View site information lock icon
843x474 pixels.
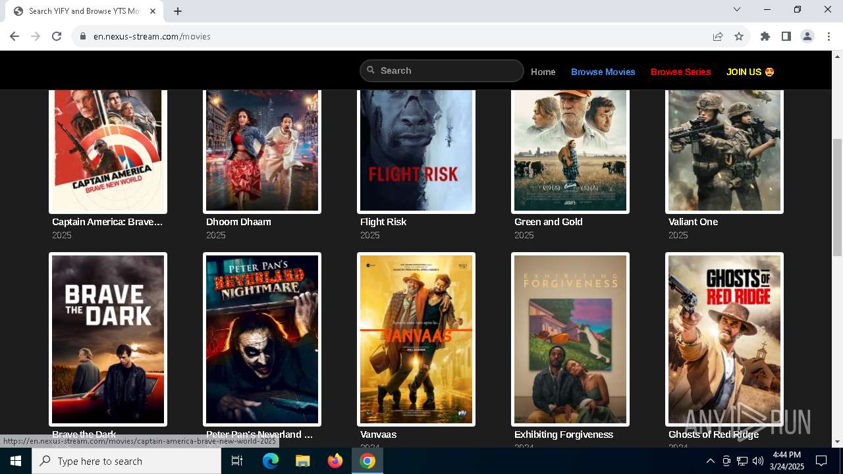point(83,36)
